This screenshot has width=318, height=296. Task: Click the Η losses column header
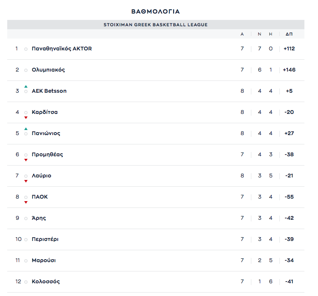point(270,34)
